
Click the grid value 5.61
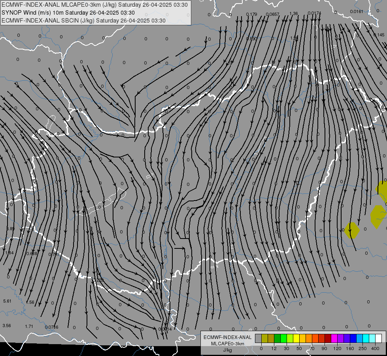7,301
